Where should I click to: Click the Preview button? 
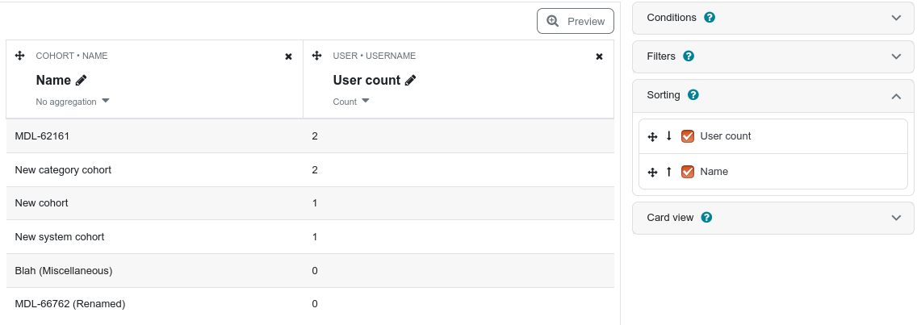point(576,21)
